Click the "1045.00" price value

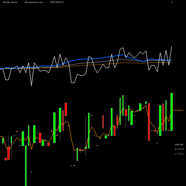tap(179, 145)
